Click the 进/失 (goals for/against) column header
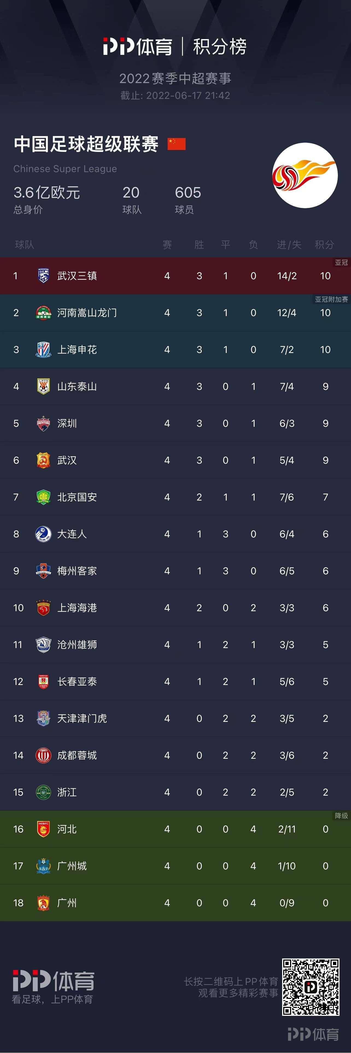This screenshot has height=1053, width=351. [289, 245]
